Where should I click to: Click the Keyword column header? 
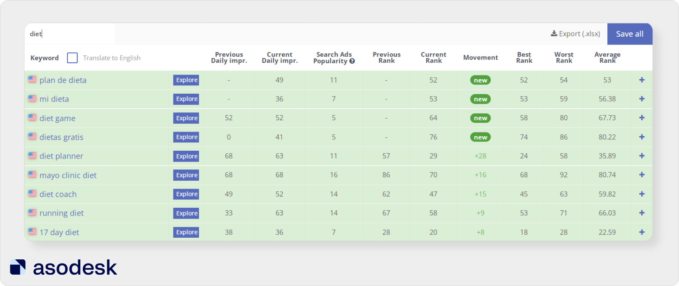click(44, 58)
